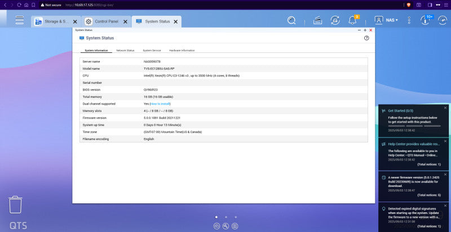
Task: Click the feedback bottom dock icon
Action: (x=235, y=226)
